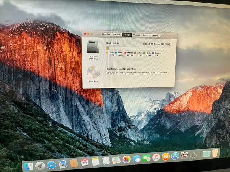Screen dimensions: 230x172
Task: Open Maps icon in dock
Action: click(116, 160)
